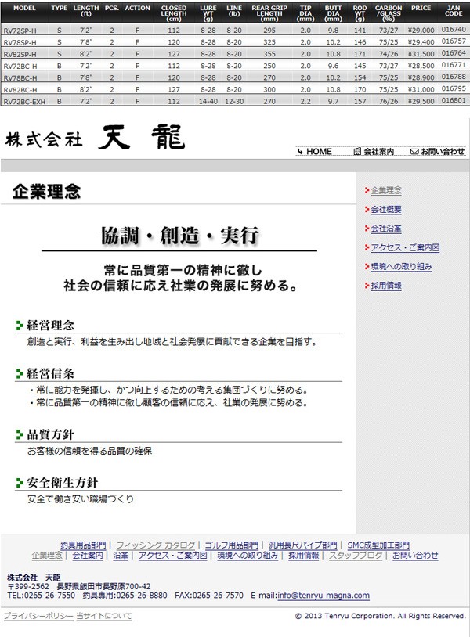Select 会社概要 in the sidebar
This screenshot has width=470, height=637.
click(386, 209)
